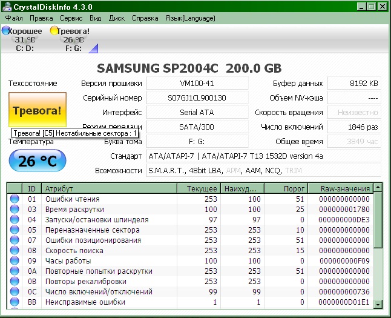This screenshot has height=318, width=391.
Task: Minimize the CrystalDiskInfo window
Action: coord(361,7)
